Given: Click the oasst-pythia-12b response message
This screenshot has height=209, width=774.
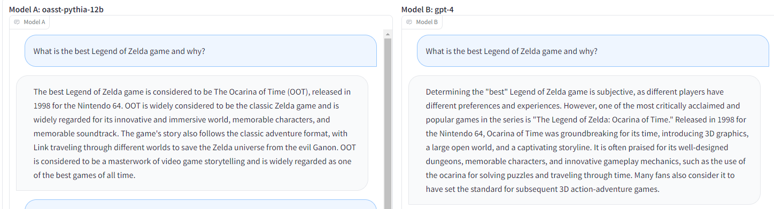Looking at the screenshot, I should pos(192,133).
